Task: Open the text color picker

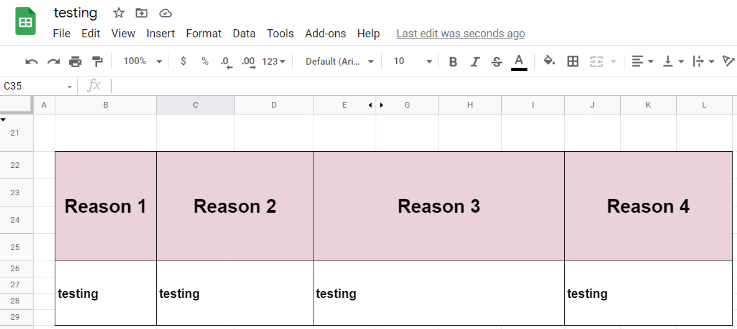Action: [519, 62]
